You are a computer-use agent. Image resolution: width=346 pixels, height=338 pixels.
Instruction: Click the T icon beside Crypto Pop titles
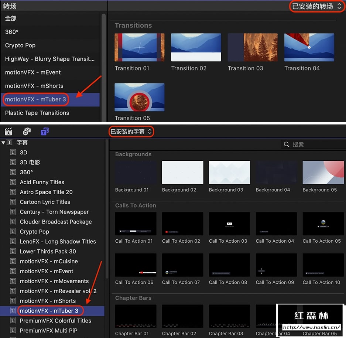pos(13,231)
